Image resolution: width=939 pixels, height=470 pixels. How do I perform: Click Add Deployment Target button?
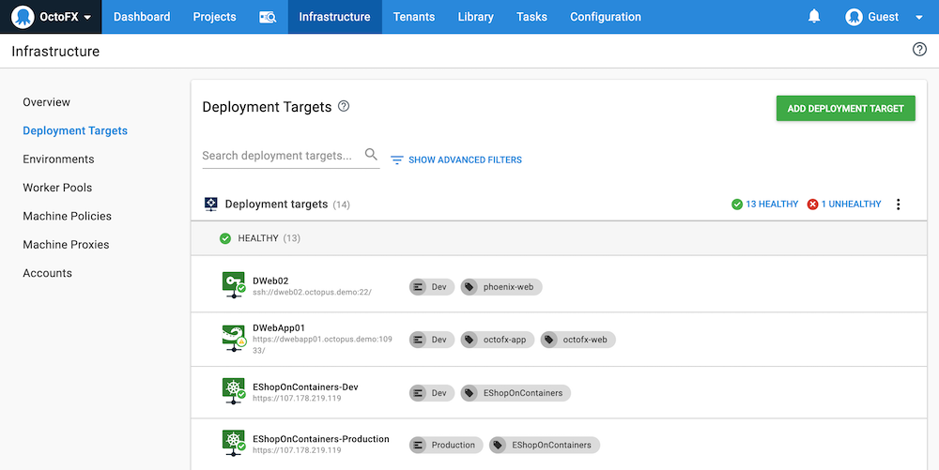pos(845,108)
